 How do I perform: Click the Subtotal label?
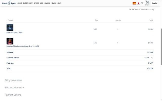pos(10,52)
